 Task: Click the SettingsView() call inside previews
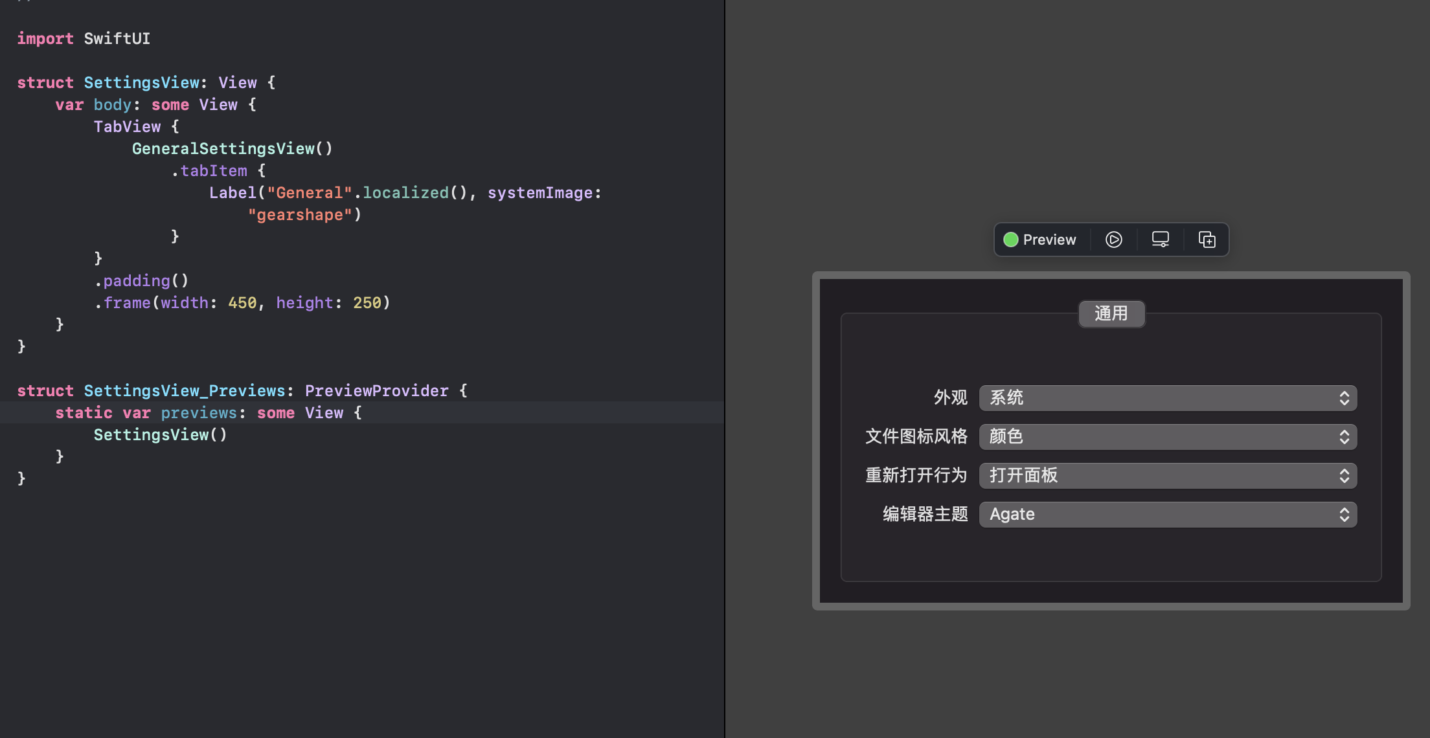(x=159, y=434)
